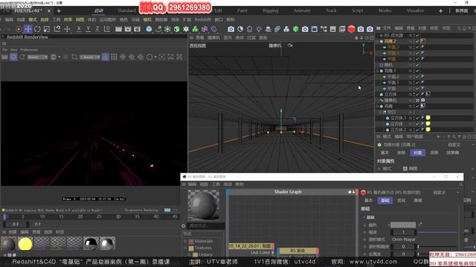This screenshot has height=267, width=476.
Task: Switch to the Standard layout tab
Action: coord(126,10)
